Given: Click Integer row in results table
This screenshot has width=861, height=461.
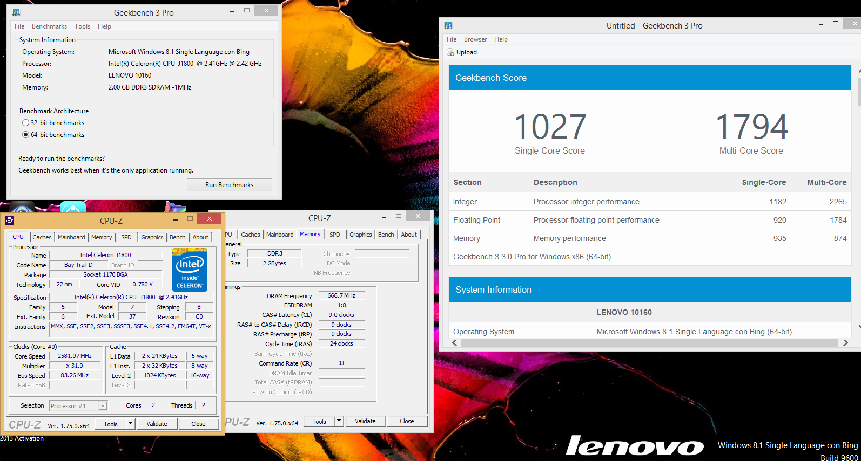Looking at the screenshot, I should click(650, 202).
